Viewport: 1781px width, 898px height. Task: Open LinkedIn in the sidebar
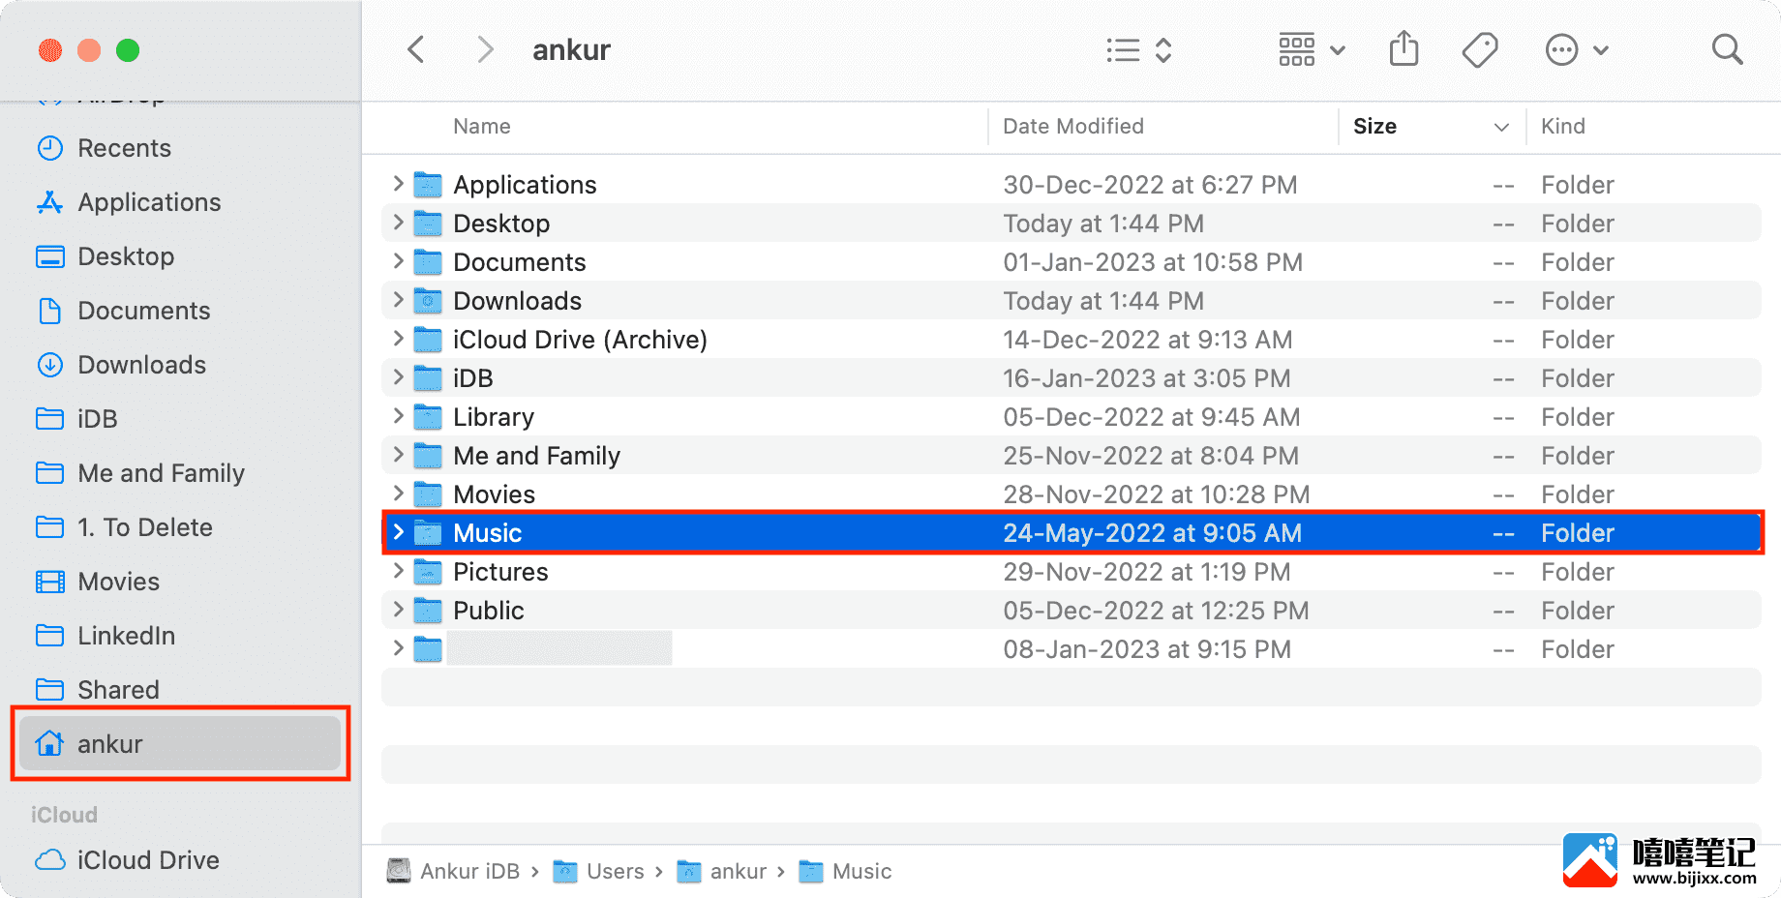point(106,636)
